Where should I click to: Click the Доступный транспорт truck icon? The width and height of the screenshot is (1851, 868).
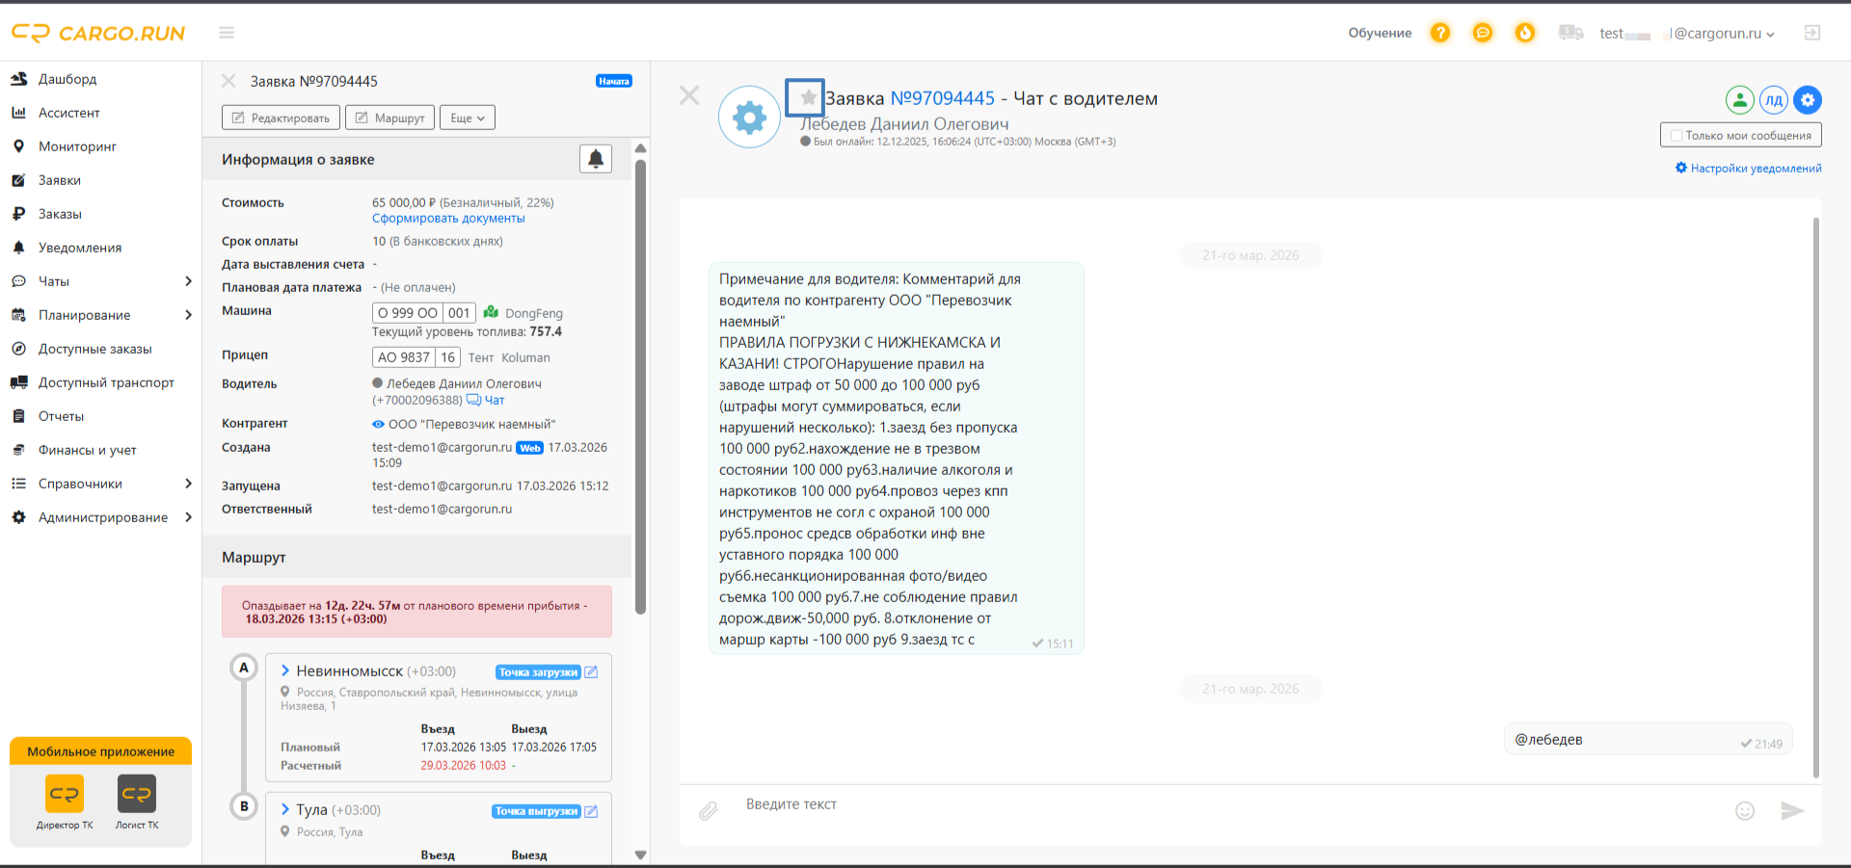pyautogui.click(x=18, y=382)
